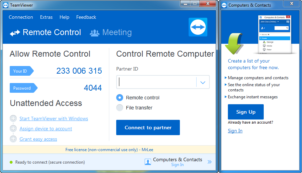The height and width of the screenshot is (173, 302).
Task: Maximize the TeamViewer window
Action: [x=195, y=4]
